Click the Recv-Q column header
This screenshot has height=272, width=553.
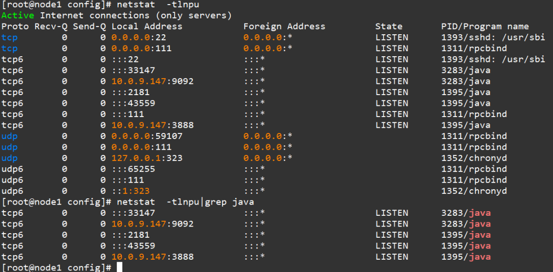(x=51, y=27)
